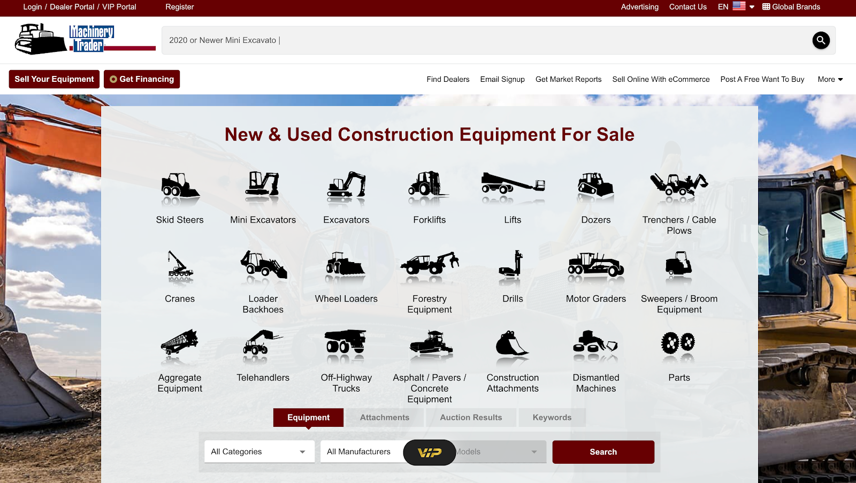Open the Register link
This screenshot has width=856, height=483.
point(180,7)
